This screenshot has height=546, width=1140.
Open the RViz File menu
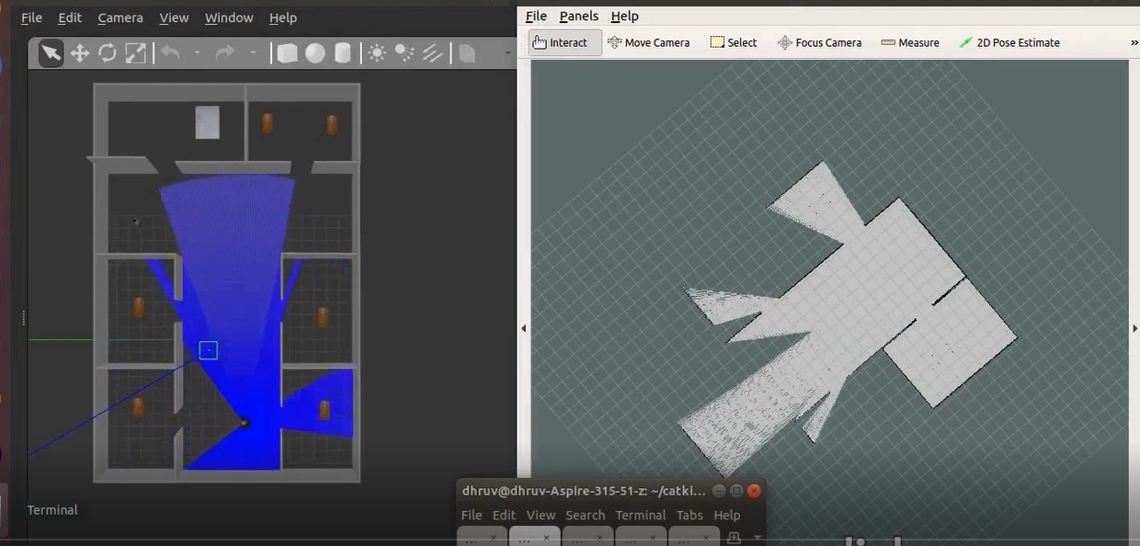pyautogui.click(x=536, y=16)
